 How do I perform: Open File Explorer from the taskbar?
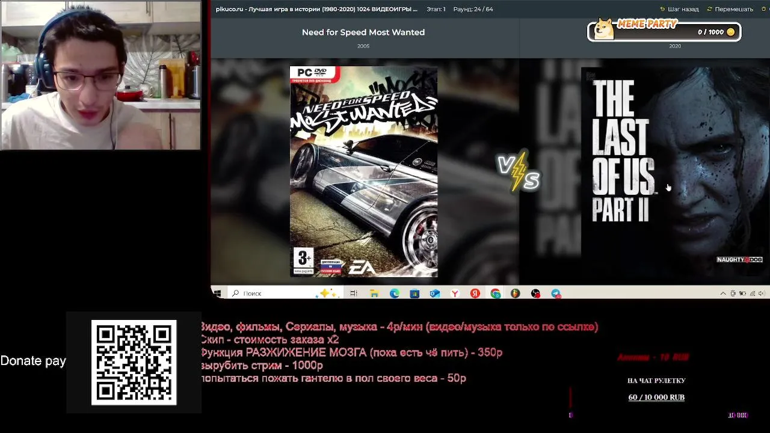click(x=374, y=293)
